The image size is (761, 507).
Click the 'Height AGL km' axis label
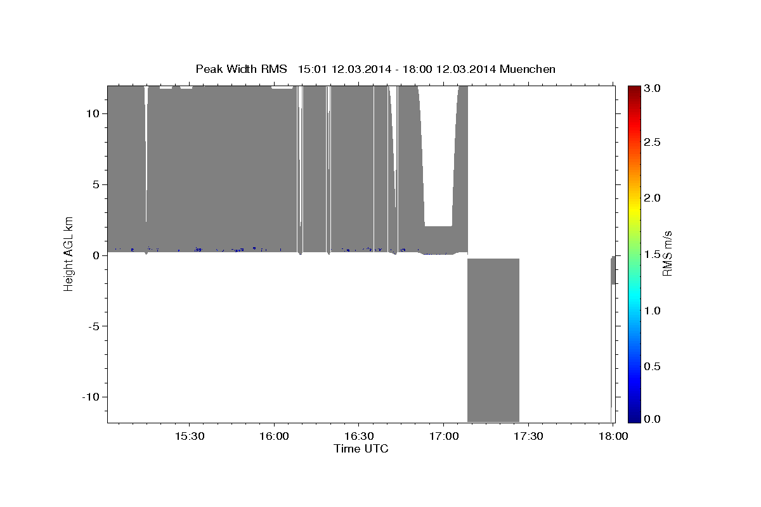coord(69,253)
